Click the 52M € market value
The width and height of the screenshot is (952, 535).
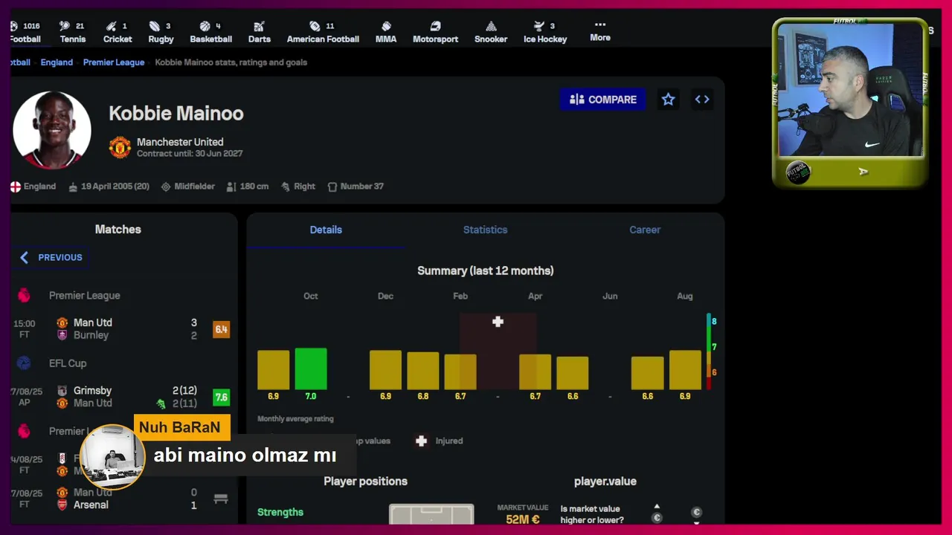tap(523, 519)
